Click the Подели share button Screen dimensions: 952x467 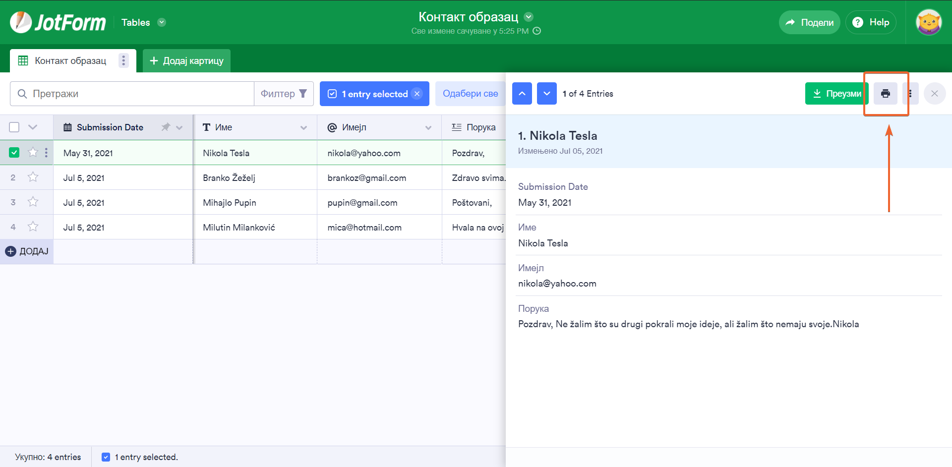(x=809, y=22)
